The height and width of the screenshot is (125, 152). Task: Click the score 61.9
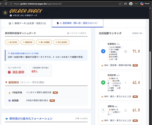[136, 110]
